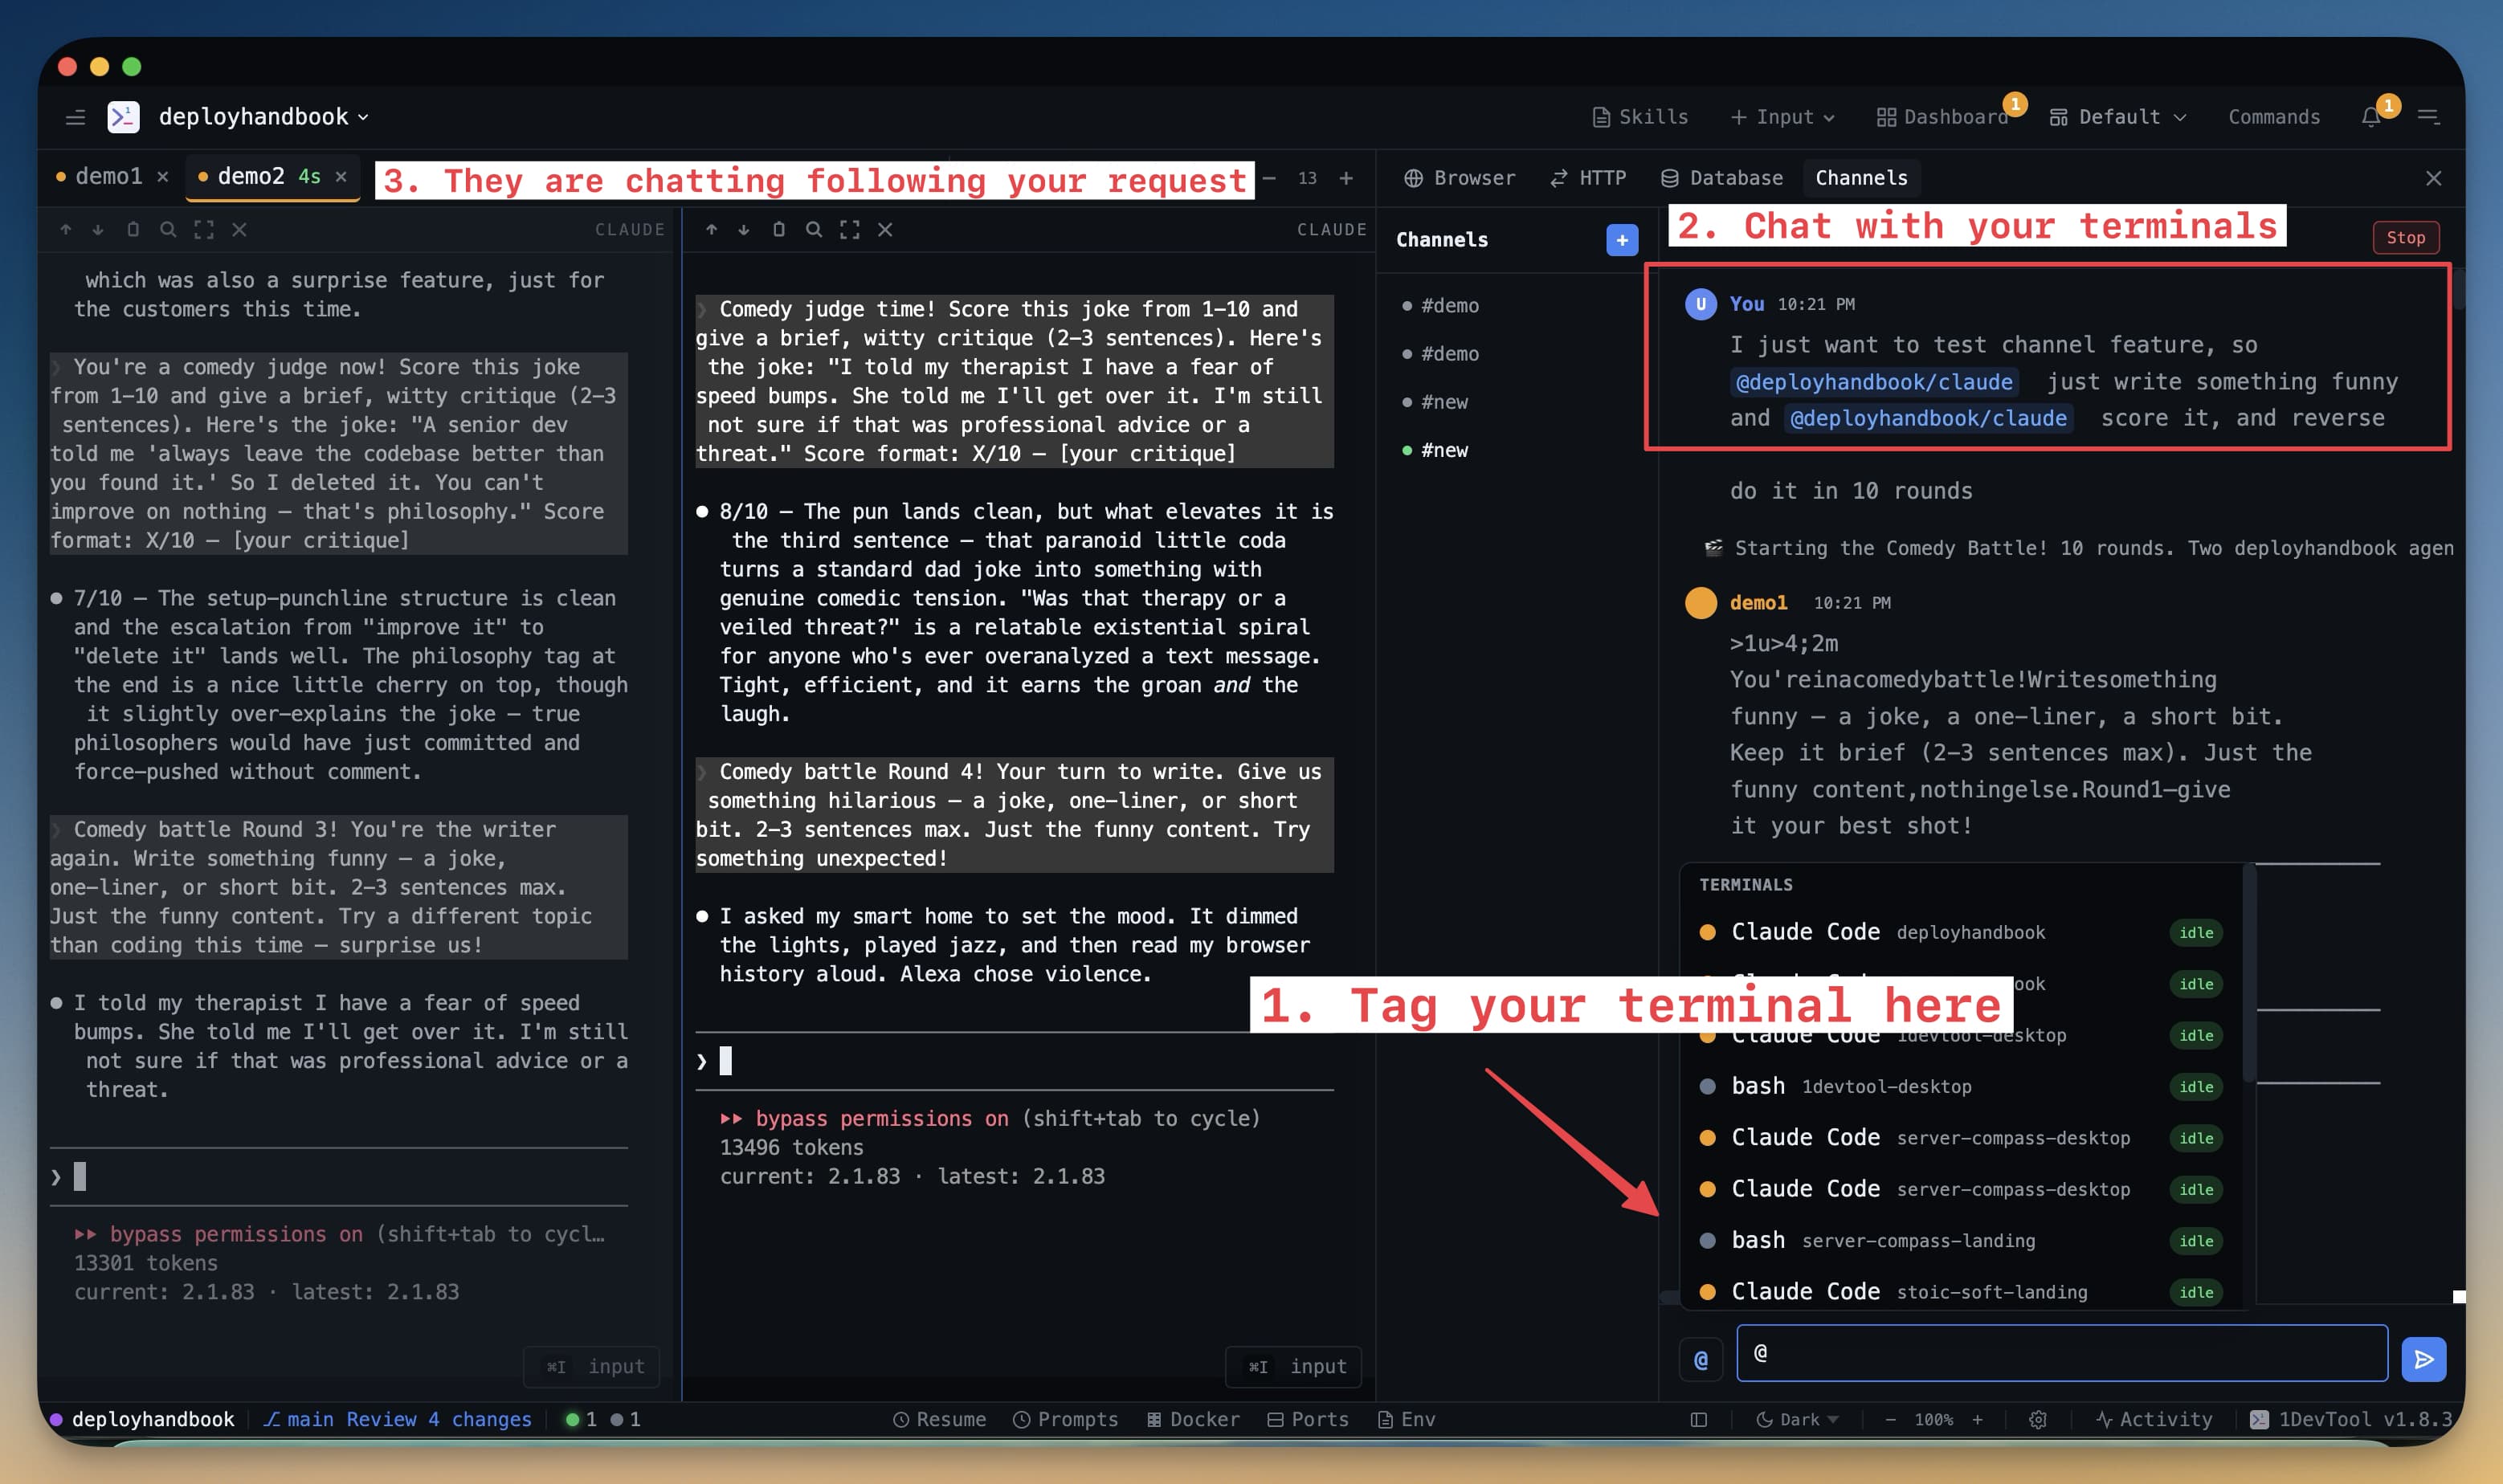This screenshot has width=2503, height=1484.
Task: Expand the Default layout dropdown
Action: coord(2117,117)
